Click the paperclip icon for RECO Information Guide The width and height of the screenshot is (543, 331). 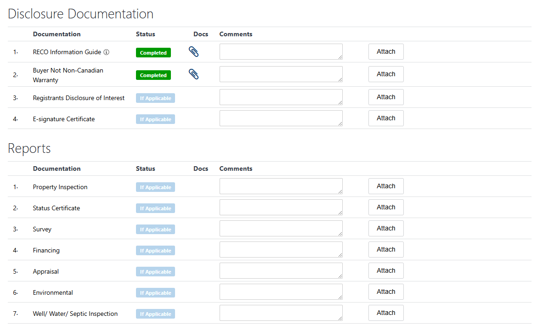point(193,51)
